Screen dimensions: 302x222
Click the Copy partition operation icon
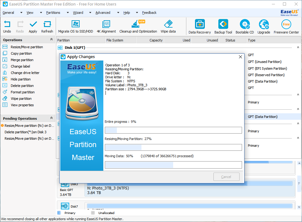pos(5,53)
